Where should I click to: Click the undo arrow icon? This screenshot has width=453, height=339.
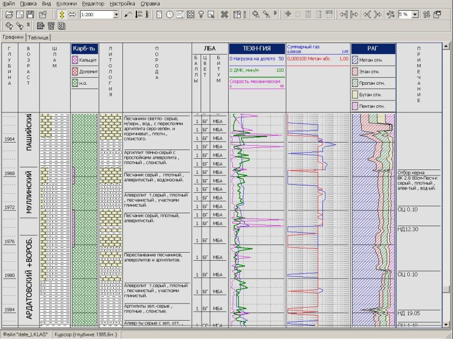pyautogui.click(x=128, y=15)
